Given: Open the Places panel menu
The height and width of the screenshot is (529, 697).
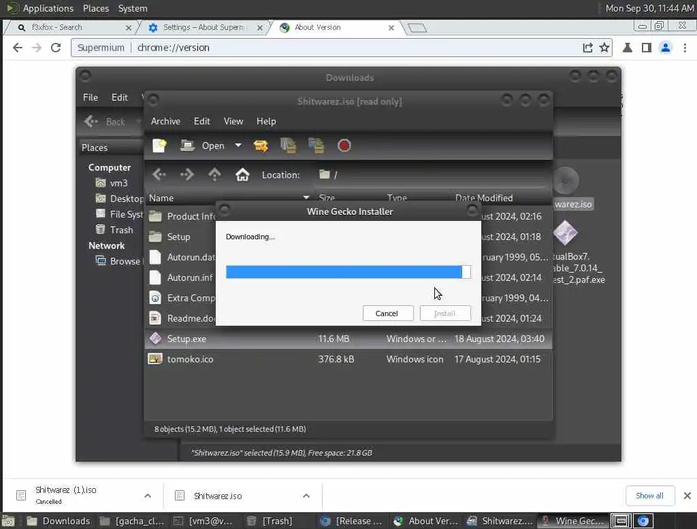Looking at the screenshot, I should pyautogui.click(x=95, y=8).
